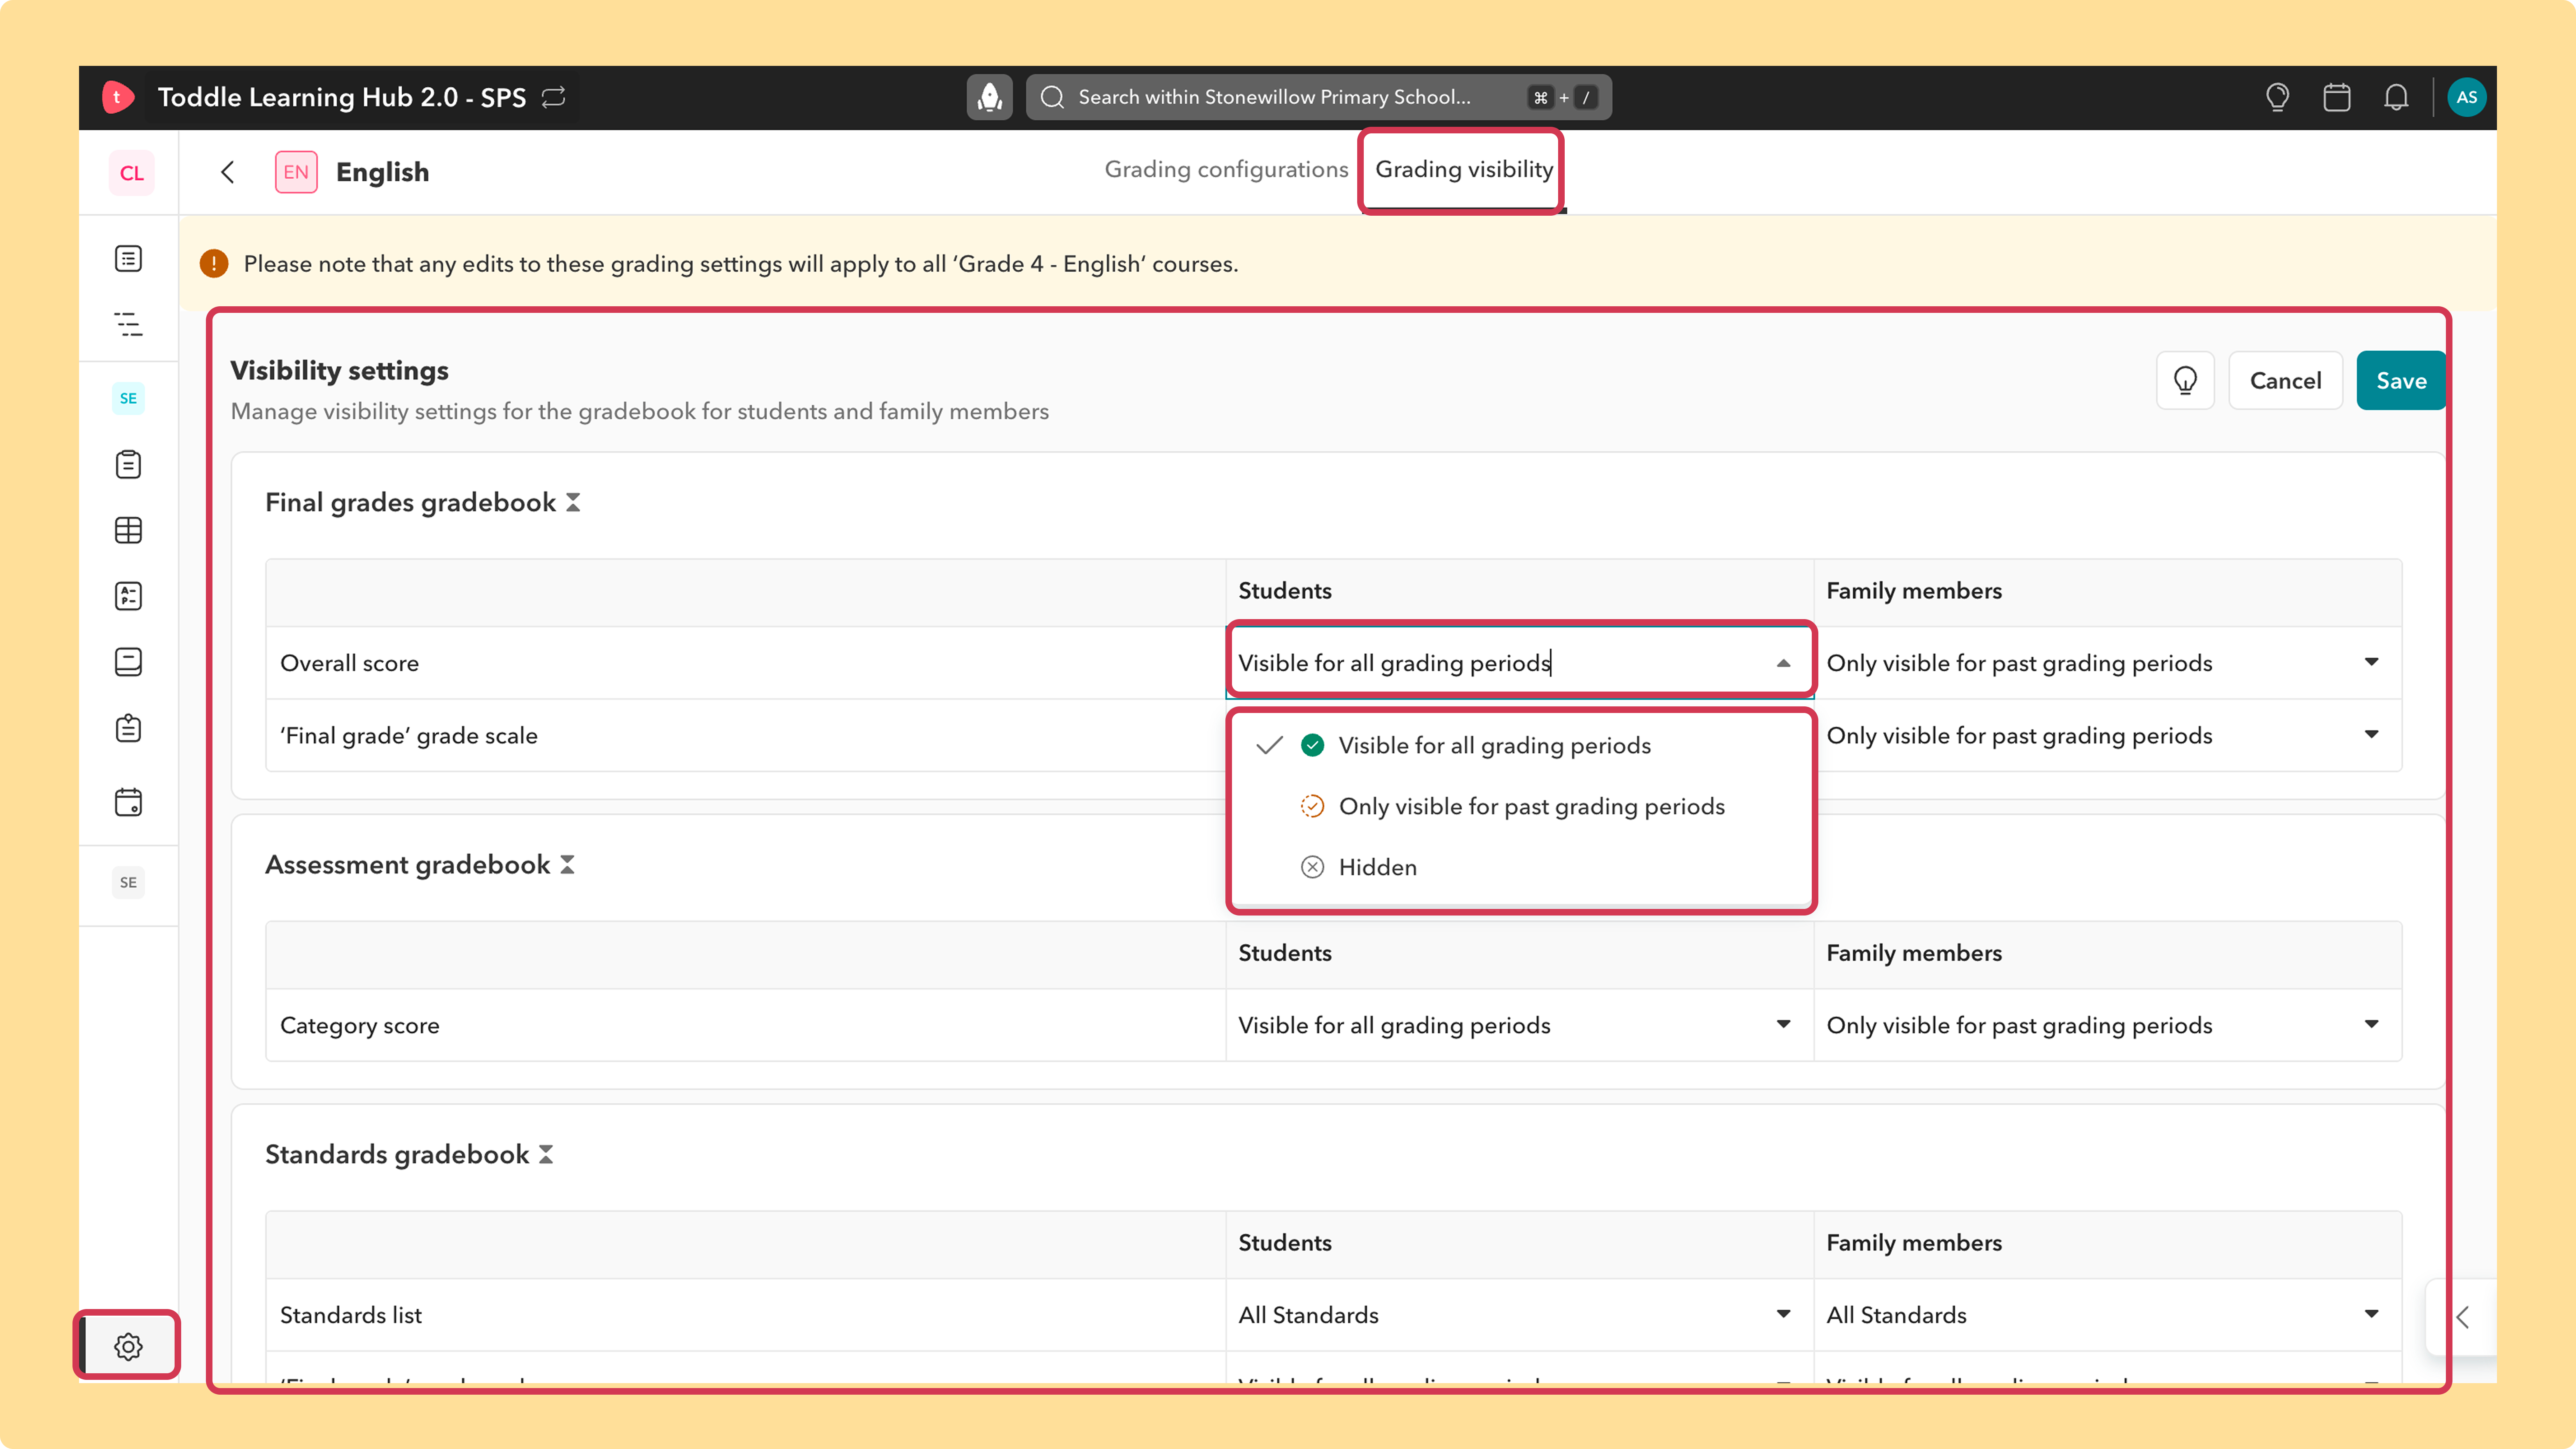The height and width of the screenshot is (1449, 2576).
Task: Click 'Students' header in Final grades table
Action: pos(1285,591)
